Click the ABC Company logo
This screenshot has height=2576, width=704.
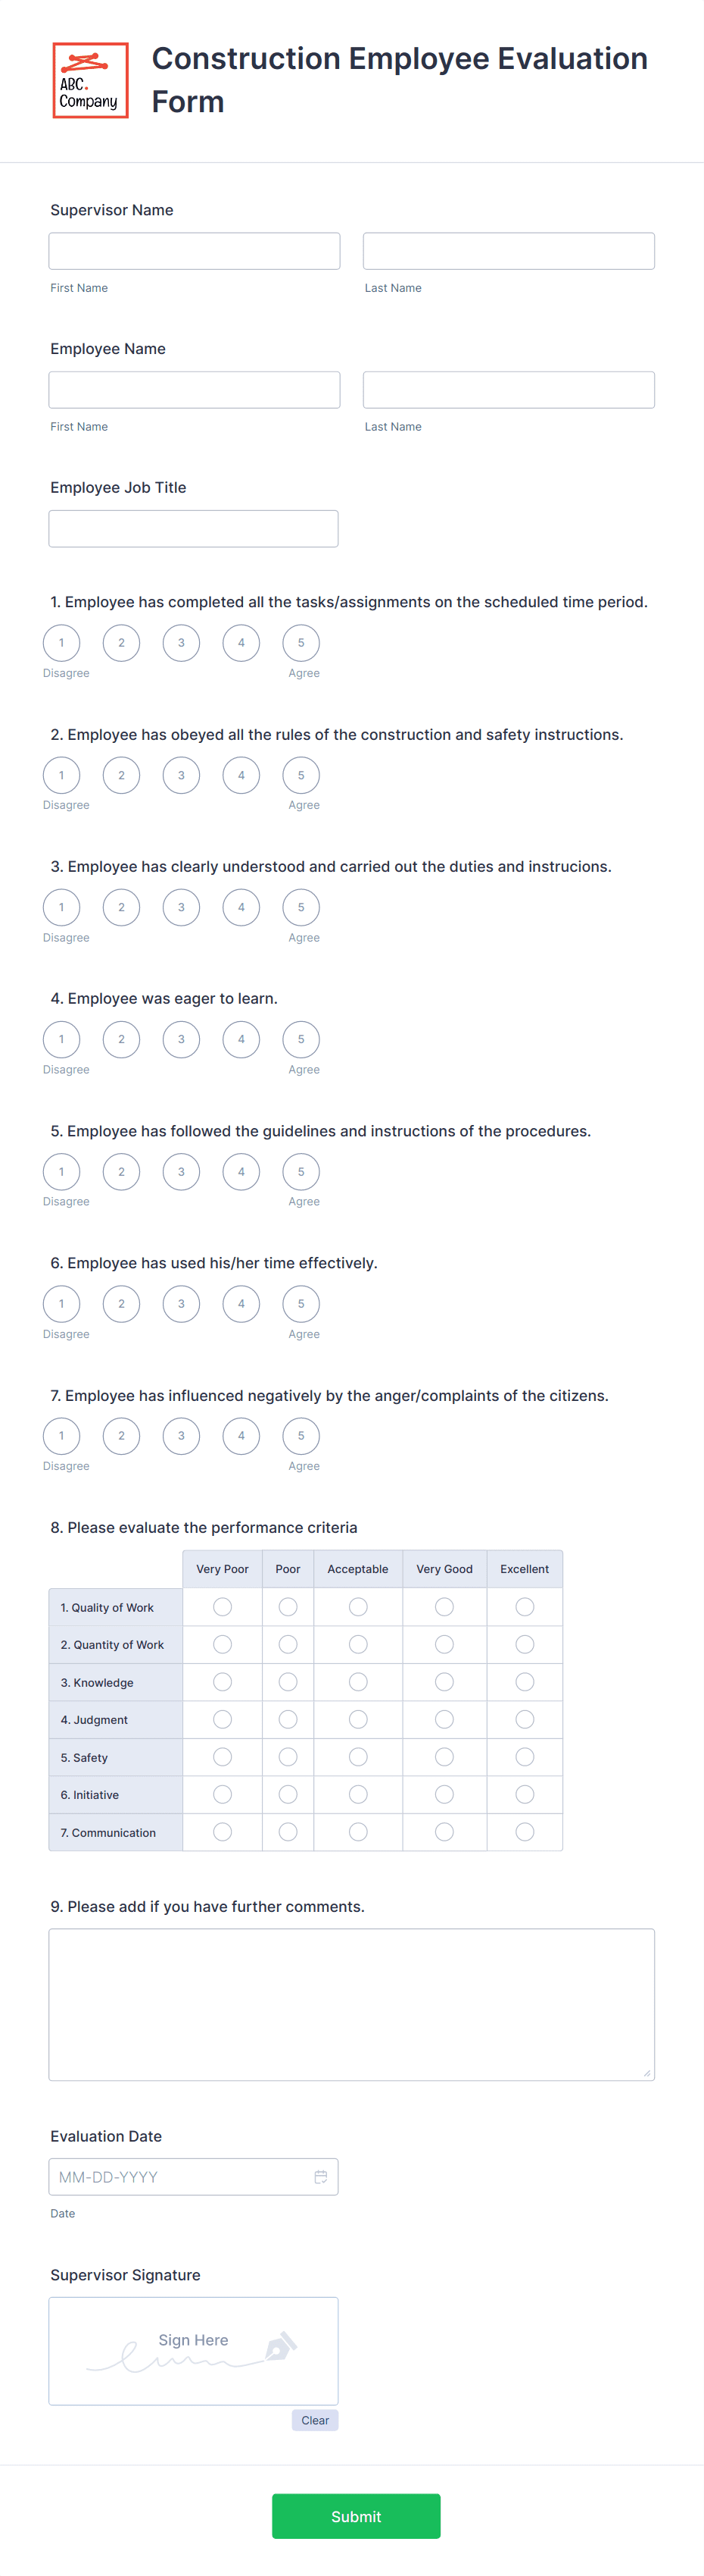pyautogui.click(x=90, y=81)
